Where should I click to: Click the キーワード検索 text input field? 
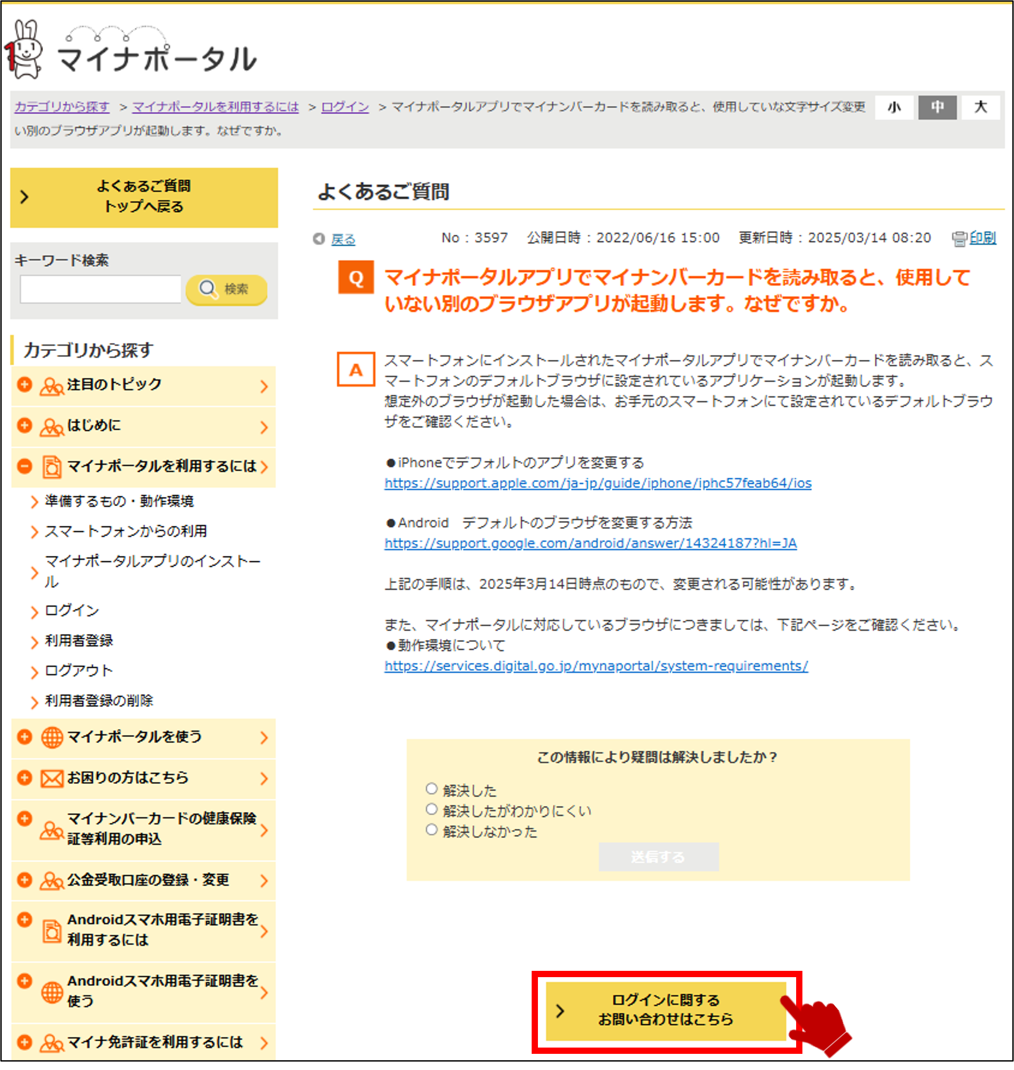point(100,289)
